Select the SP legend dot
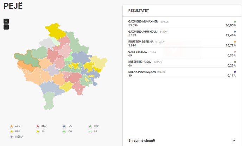This screenshot has width=242, height=146. (x=90, y=132)
